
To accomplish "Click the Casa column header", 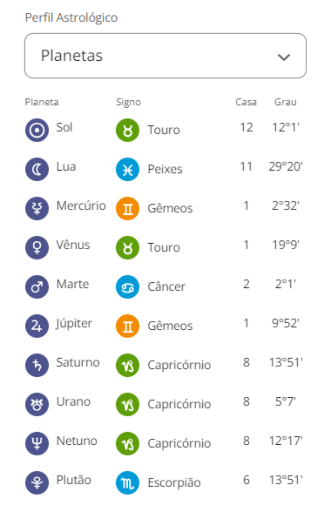I will [x=246, y=103].
